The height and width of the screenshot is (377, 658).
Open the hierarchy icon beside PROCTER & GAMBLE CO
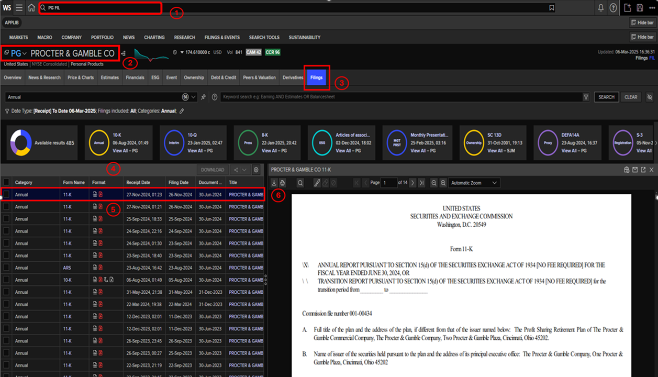coord(124,53)
